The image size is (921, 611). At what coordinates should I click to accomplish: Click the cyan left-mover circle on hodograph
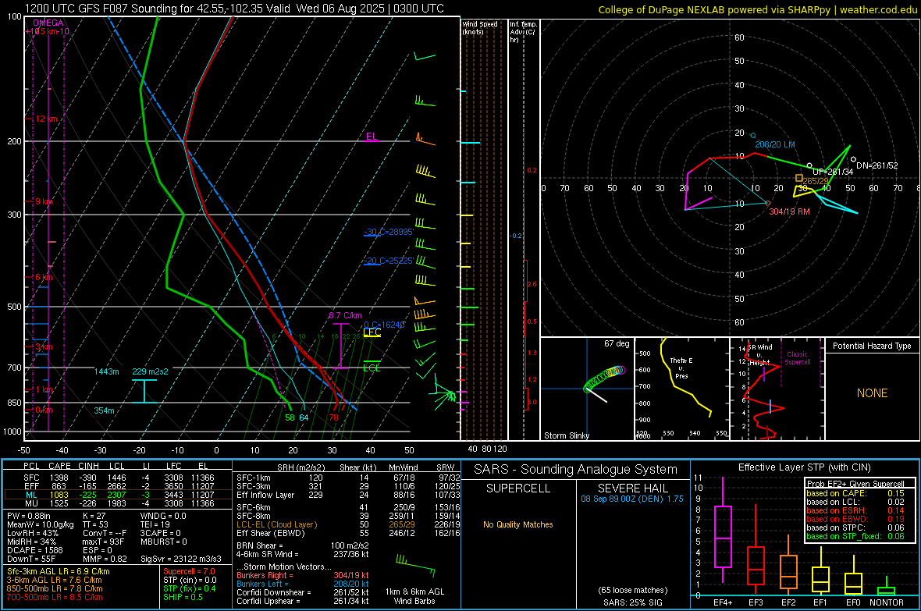753,136
